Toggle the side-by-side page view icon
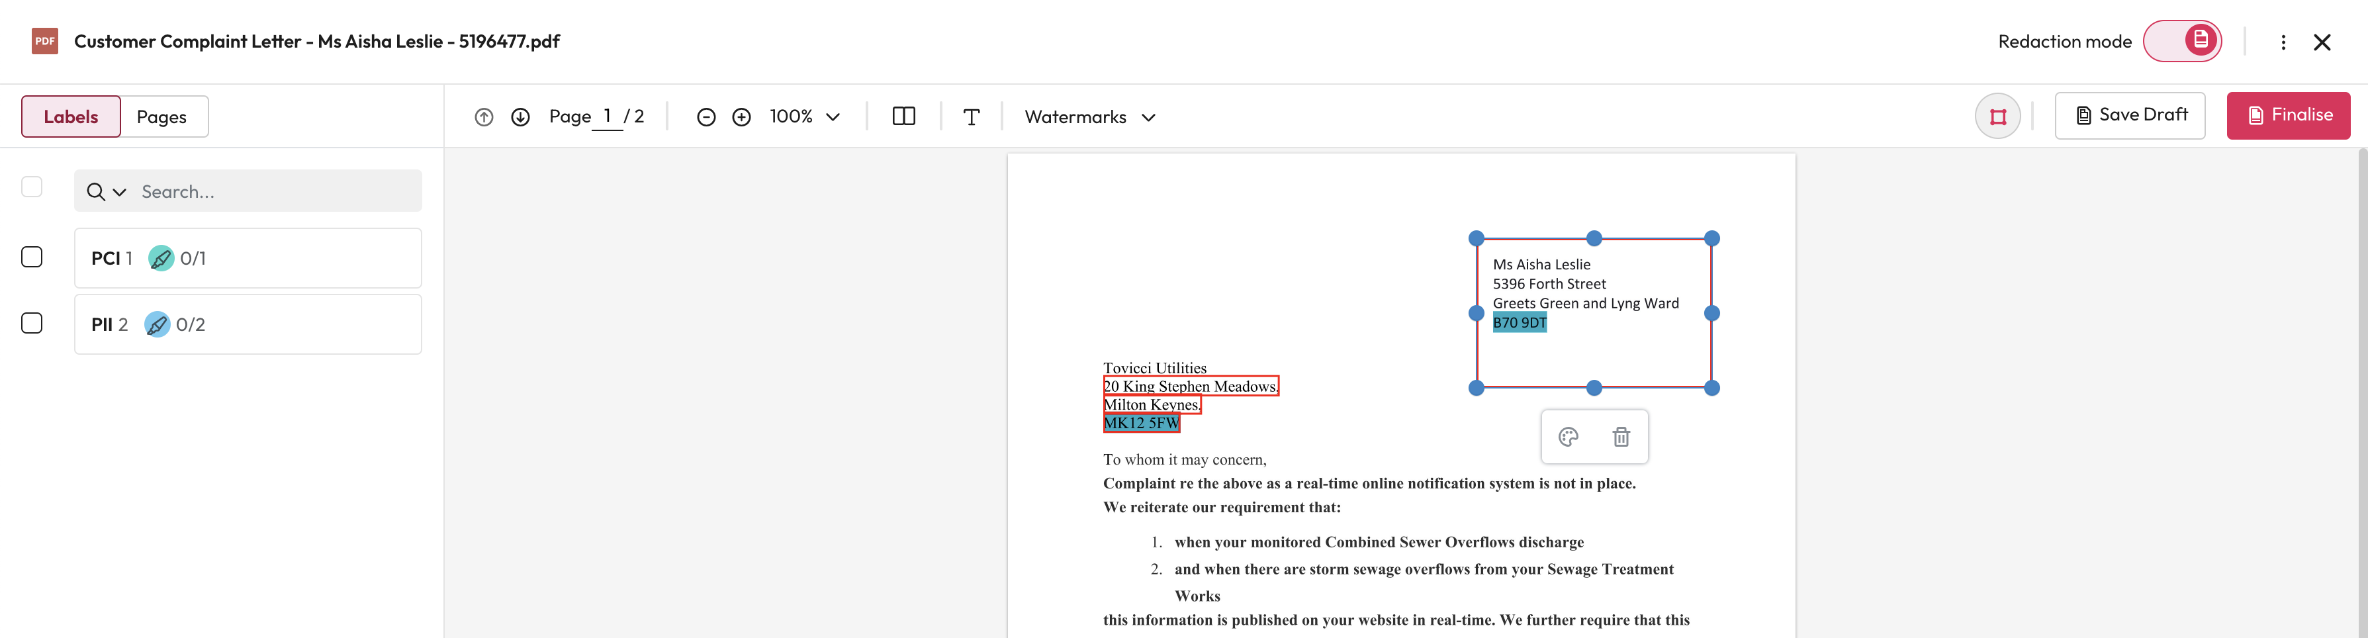Screen dimensions: 2368x638 click(x=903, y=116)
